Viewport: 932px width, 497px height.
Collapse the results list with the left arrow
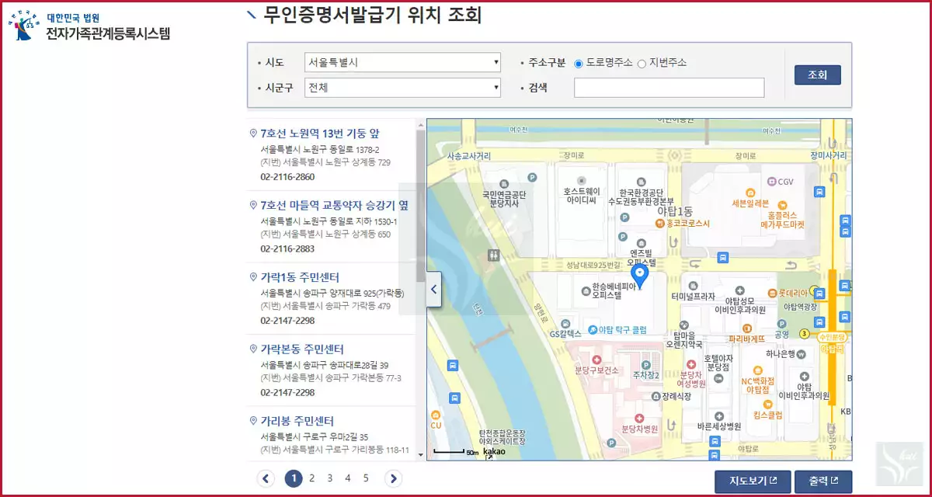pos(433,289)
